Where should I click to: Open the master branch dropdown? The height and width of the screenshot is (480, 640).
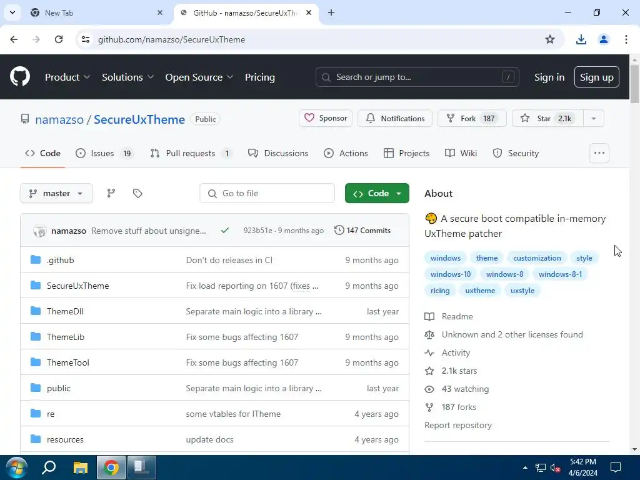point(56,193)
